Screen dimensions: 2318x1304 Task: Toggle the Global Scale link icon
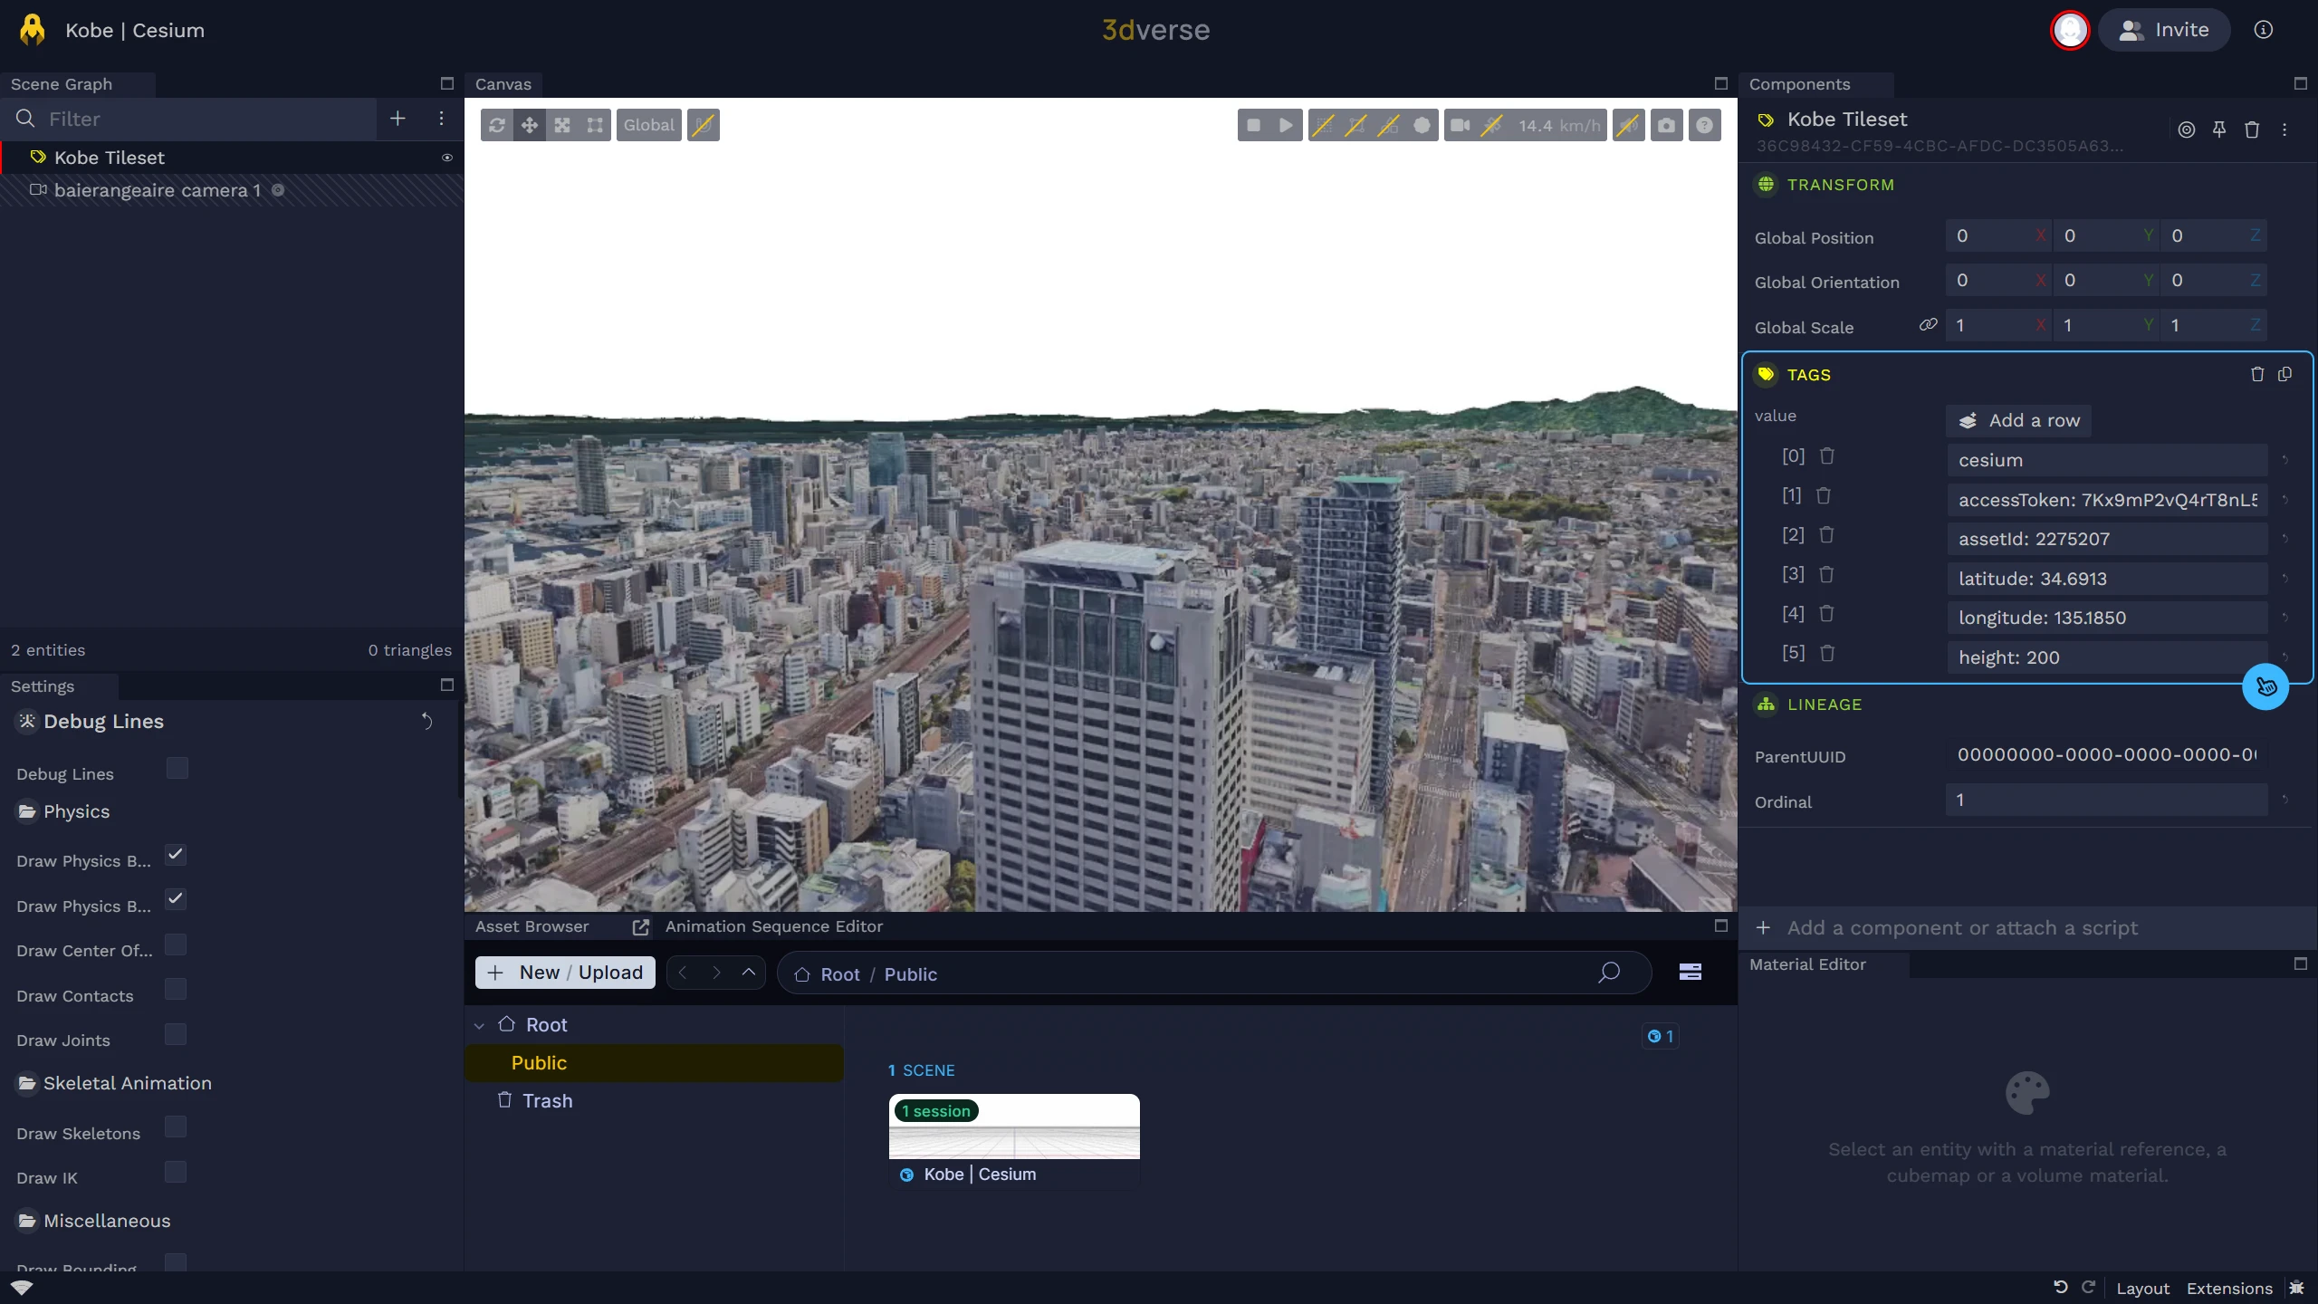click(x=1929, y=324)
